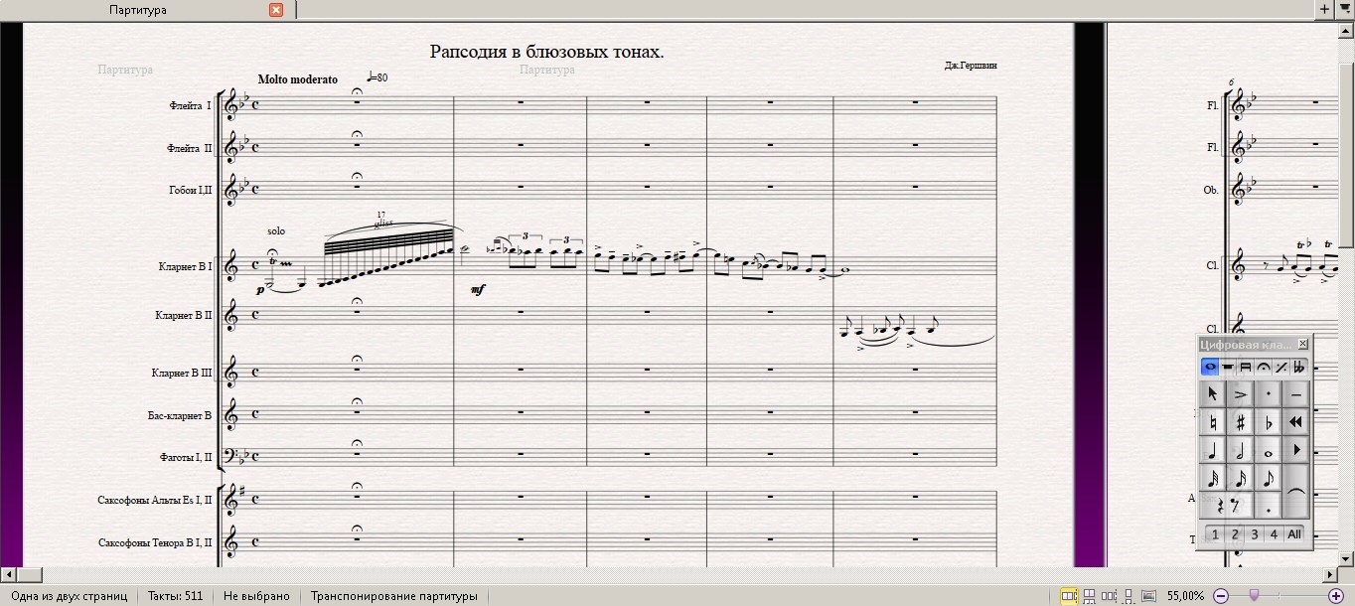
Task: Enable vertical spreads page view
Action: point(1089,596)
